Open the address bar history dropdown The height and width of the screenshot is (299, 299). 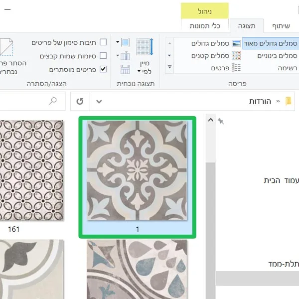coord(99,101)
